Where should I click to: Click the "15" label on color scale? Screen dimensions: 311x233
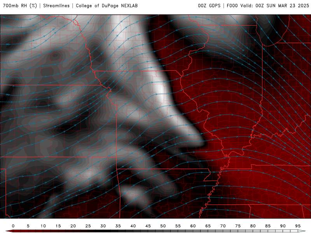click(x=58, y=226)
